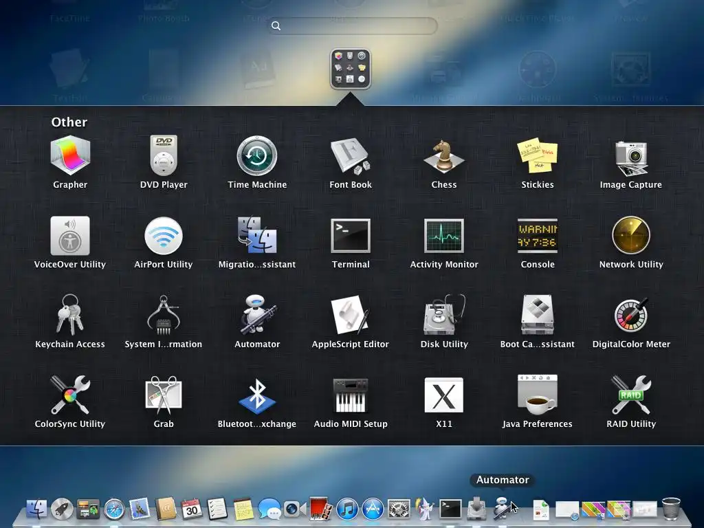Open Audio MIDI Setup
Image resolution: width=704 pixels, height=528 pixels.
[x=350, y=395]
